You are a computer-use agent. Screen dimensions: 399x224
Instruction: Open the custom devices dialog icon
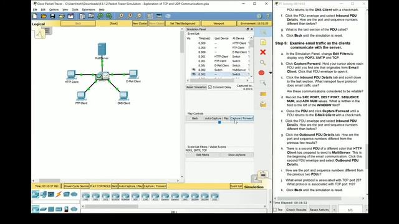click(x=159, y=16)
